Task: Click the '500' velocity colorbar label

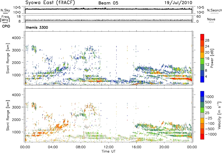Action: tap(209, 102)
